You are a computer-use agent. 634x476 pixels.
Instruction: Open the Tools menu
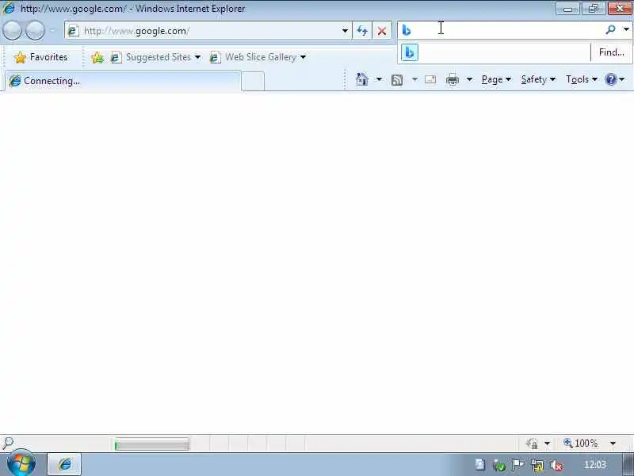point(582,79)
